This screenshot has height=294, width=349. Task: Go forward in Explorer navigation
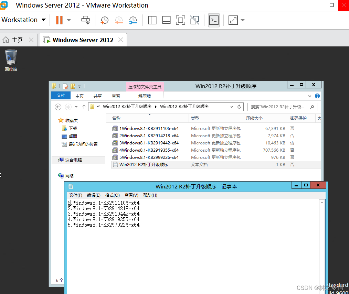(68, 107)
